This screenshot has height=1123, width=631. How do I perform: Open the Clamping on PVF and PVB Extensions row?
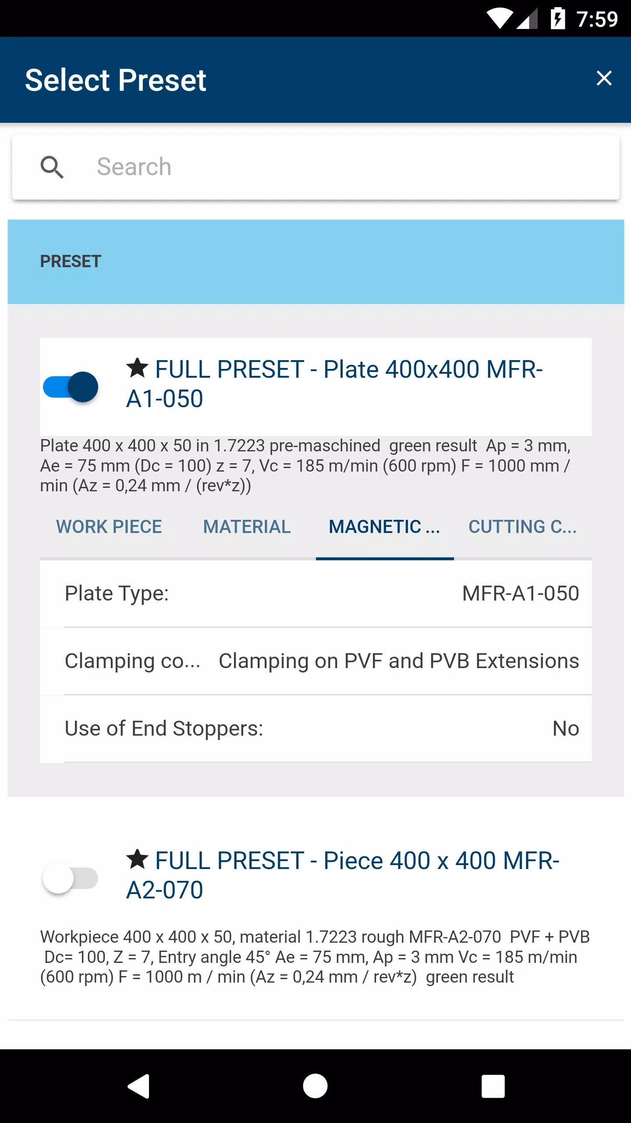point(316,661)
